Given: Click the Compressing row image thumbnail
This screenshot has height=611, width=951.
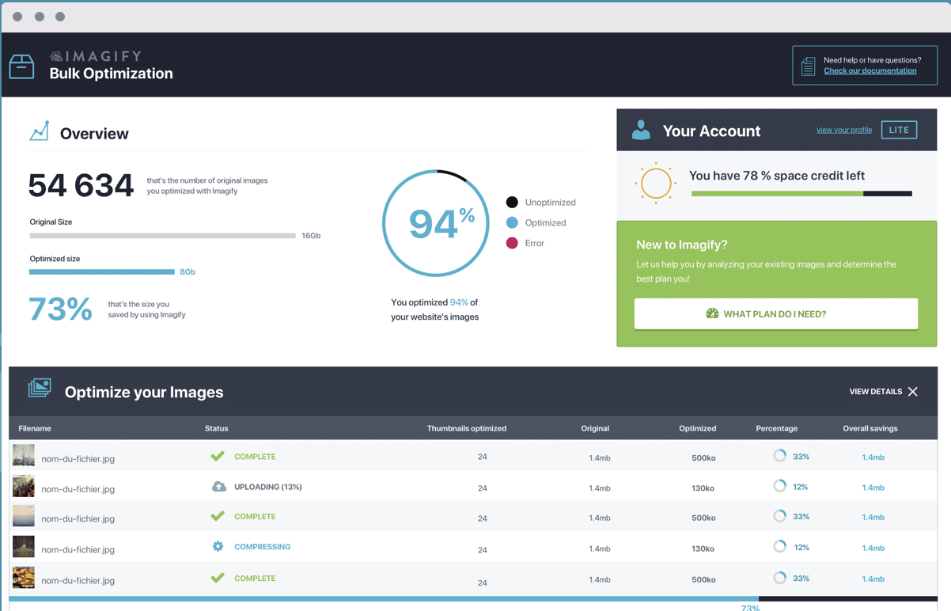Looking at the screenshot, I should click(x=24, y=547).
